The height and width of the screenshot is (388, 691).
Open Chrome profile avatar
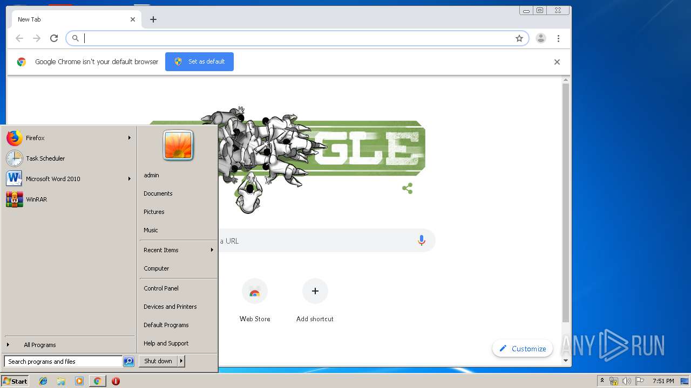point(541,38)
